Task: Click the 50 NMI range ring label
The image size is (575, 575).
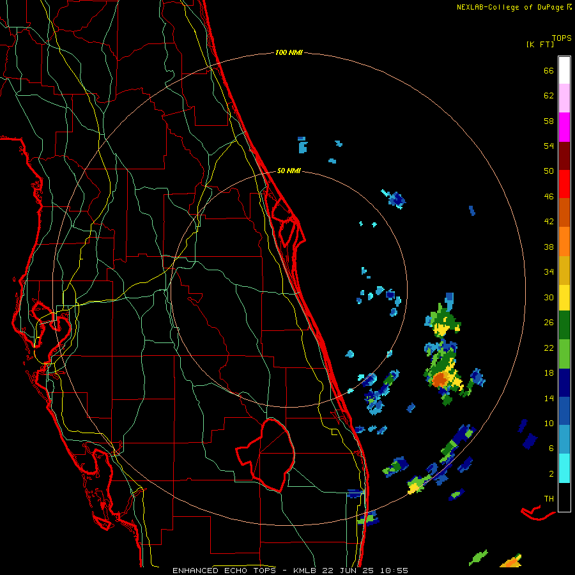Action: [289, 171]
